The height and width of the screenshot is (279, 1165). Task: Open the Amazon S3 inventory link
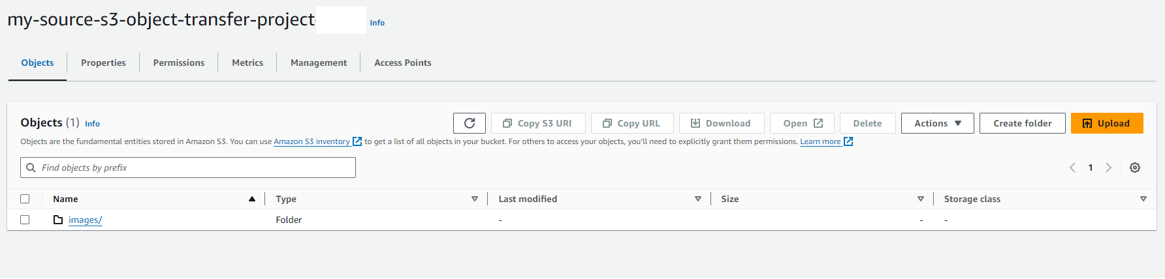pos(317,141)
